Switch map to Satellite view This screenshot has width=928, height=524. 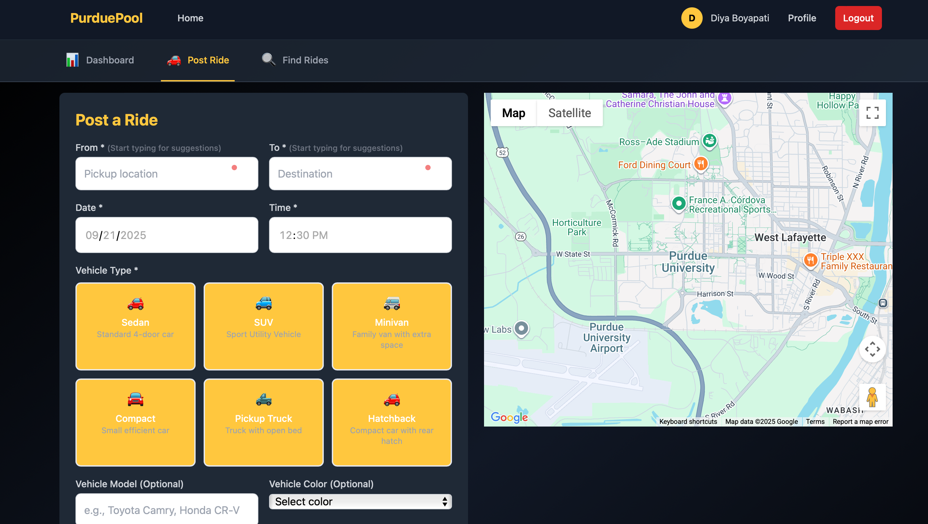[x=569, y=113]
